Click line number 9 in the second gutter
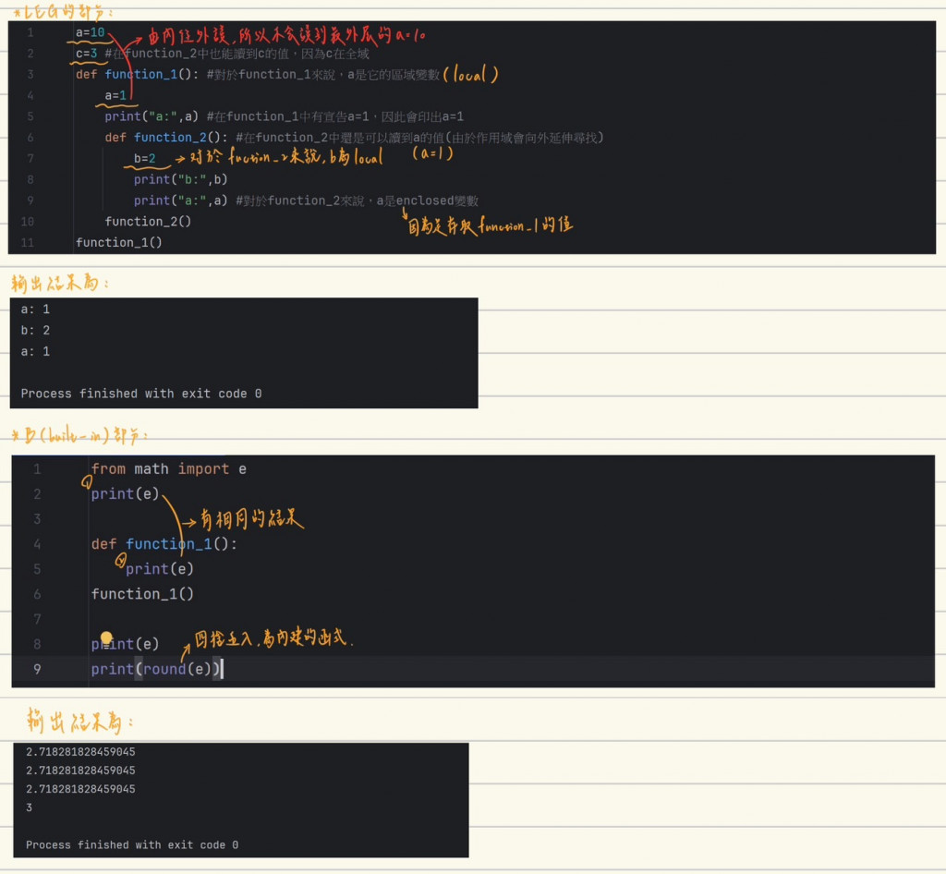This screenshot has width=946, height=874. pos(37,669)
